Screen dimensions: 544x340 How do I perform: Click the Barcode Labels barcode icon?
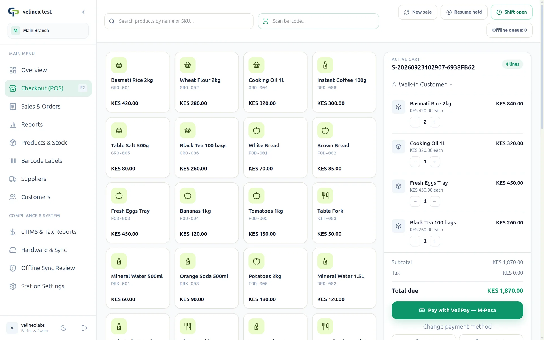pos(13,161)
